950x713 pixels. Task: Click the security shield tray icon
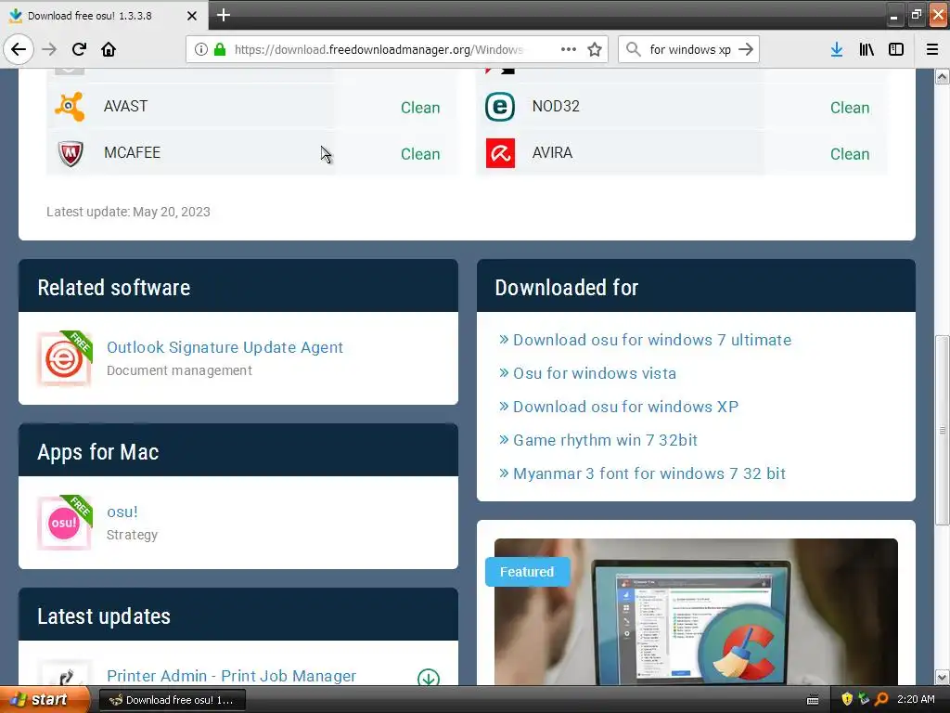click(x=847, y=699)
